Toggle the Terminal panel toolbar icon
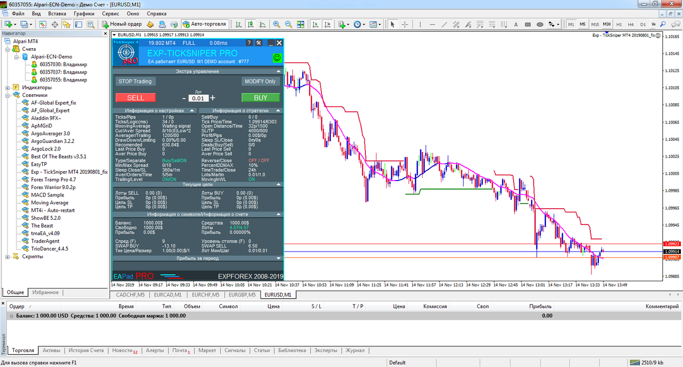Viewport: 683px width, 367px height. (x=78, y=24)
